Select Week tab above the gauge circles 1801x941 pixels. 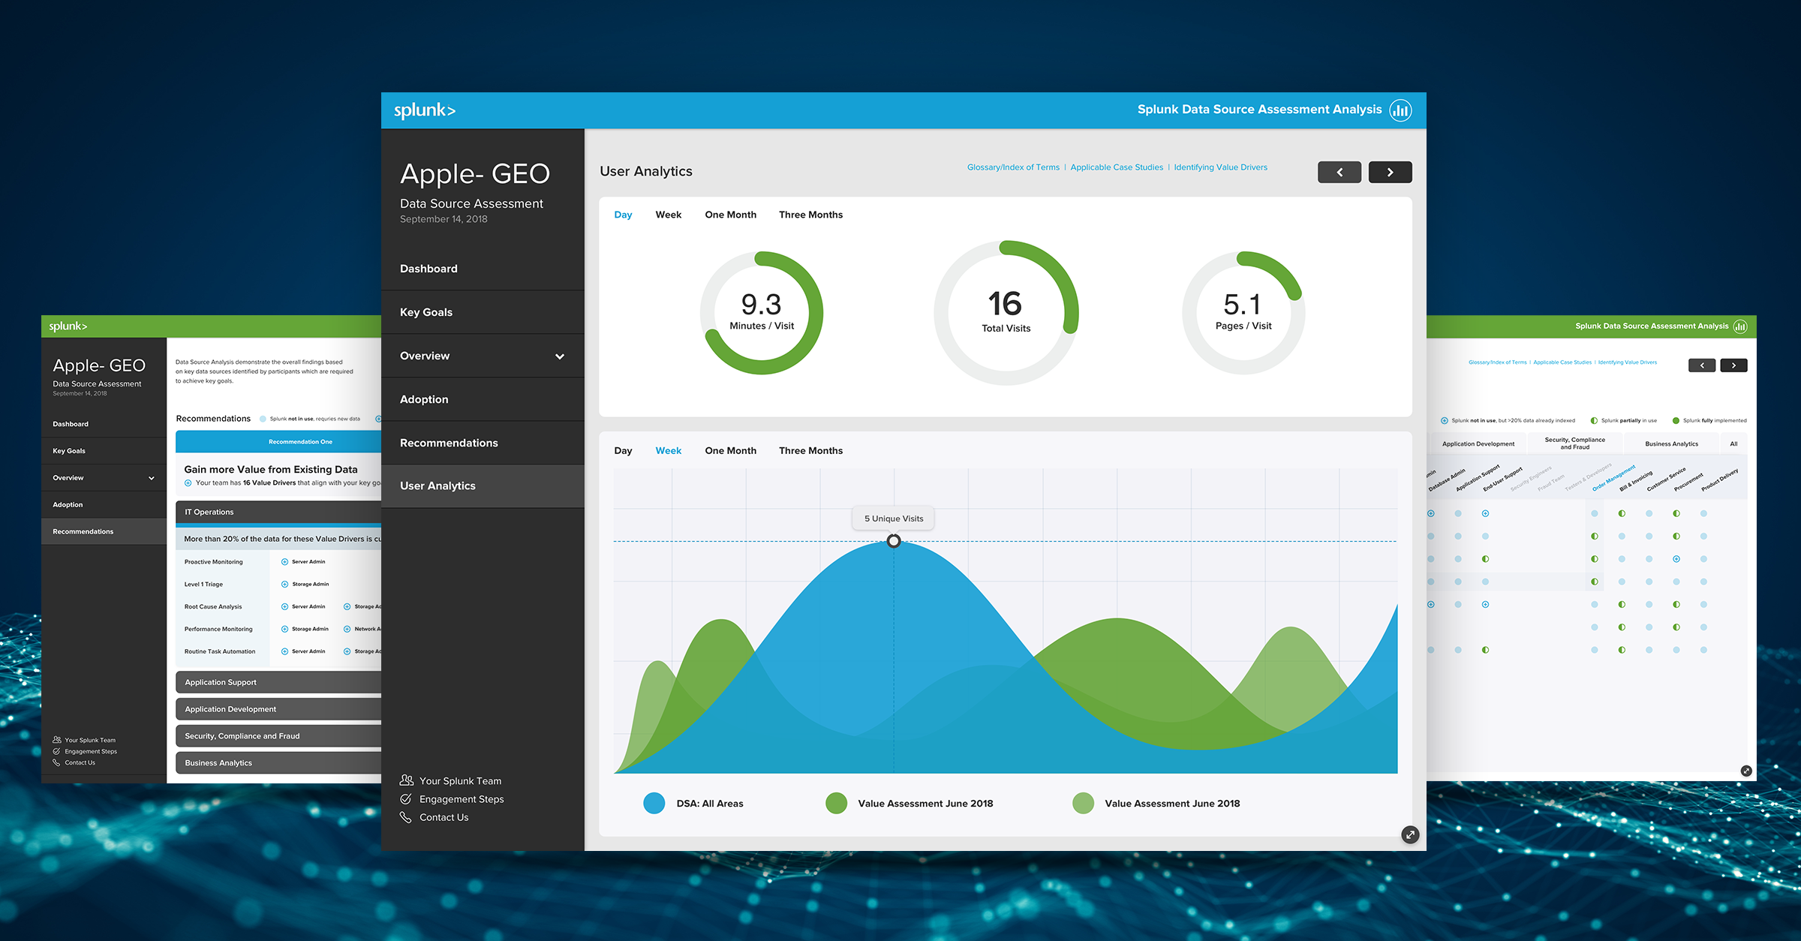[x=668, y=215]
